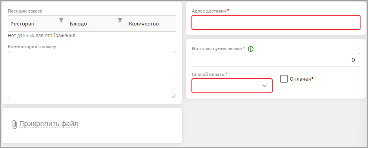The image size is (368, 148).
Task: Open the filter on the Ресторан column
Action: (x=61, y=20)
